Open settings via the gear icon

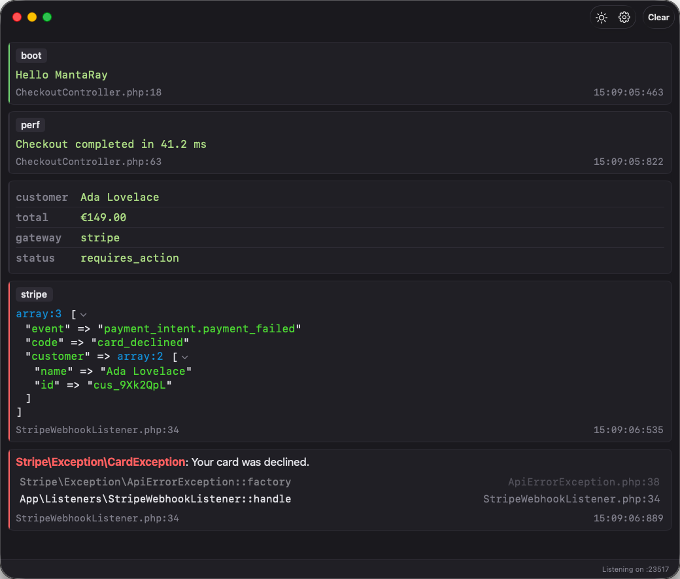click(x=624, y=18)
